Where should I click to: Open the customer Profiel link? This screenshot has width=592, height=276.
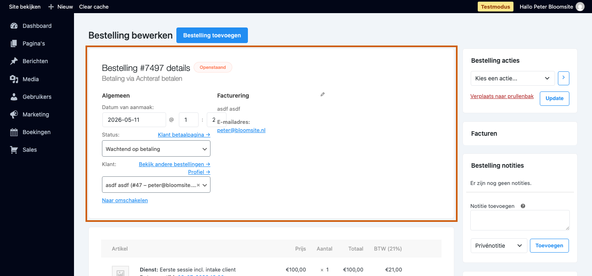tap(199, 172)
